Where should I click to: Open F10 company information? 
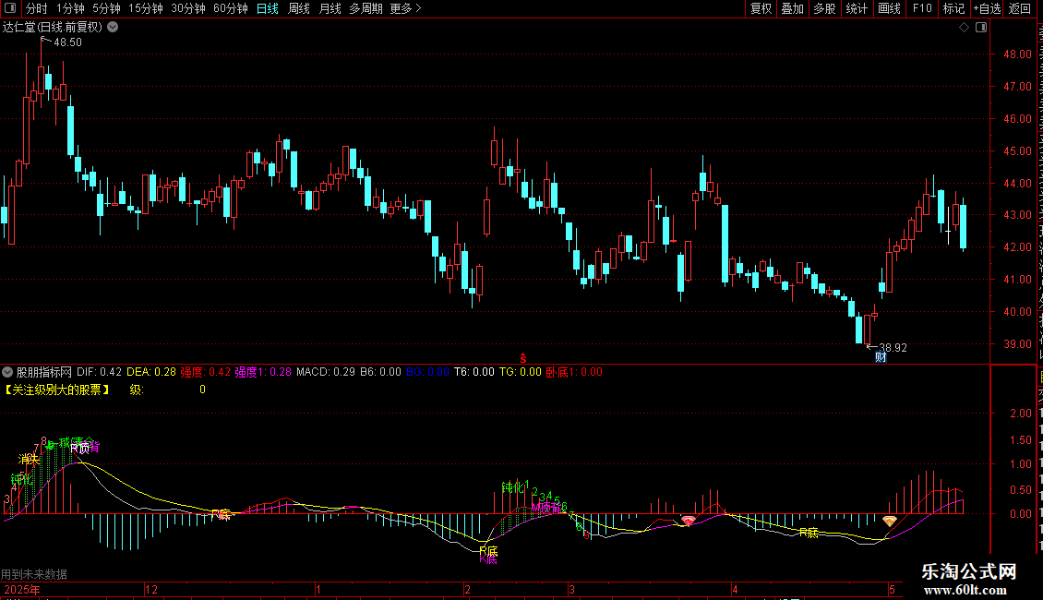pos(921,8)
